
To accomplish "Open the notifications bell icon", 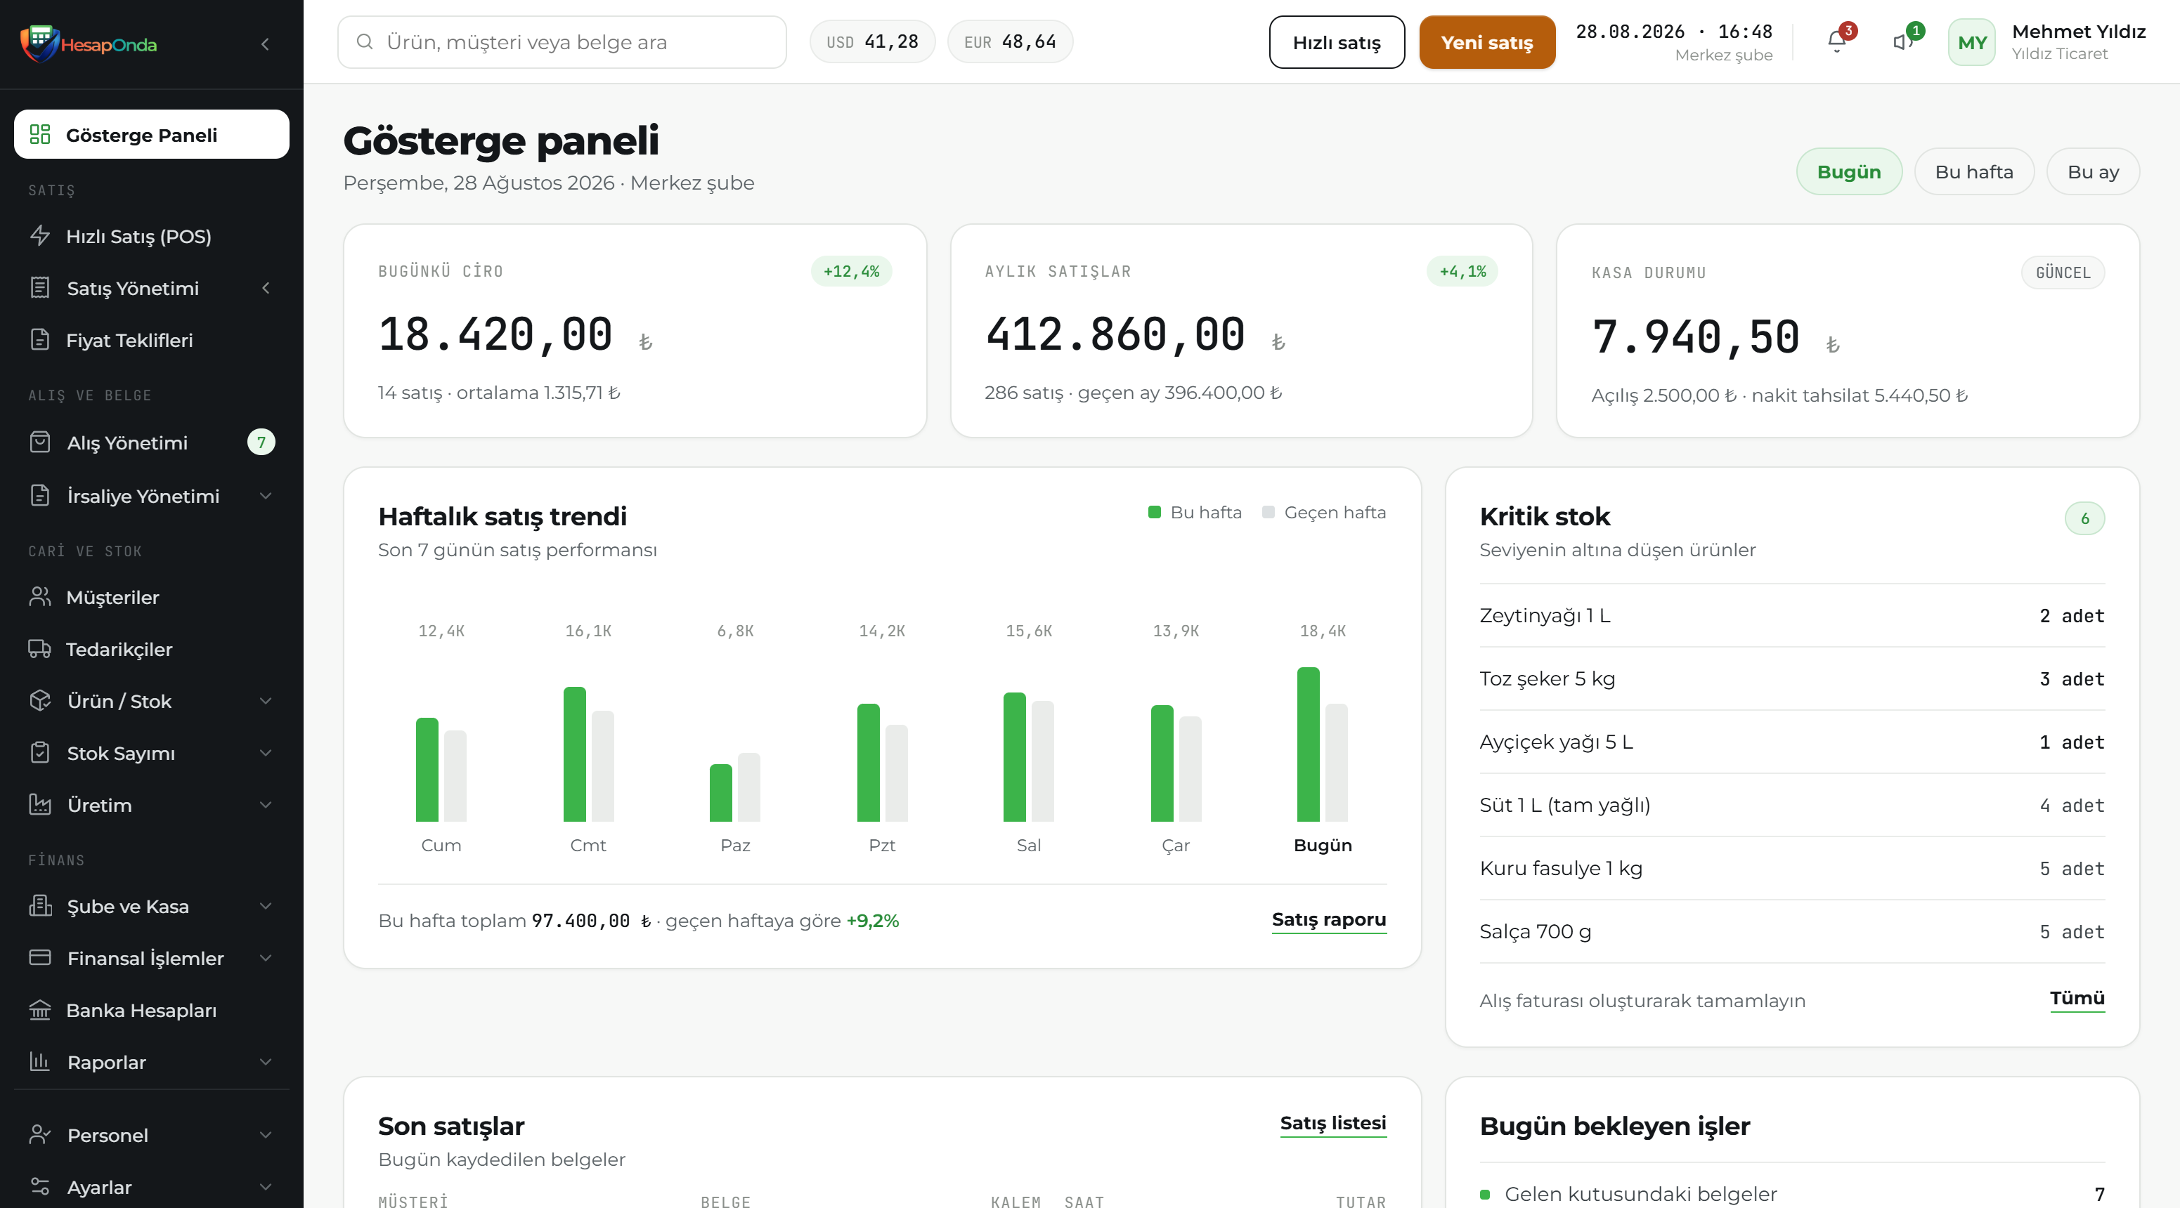I will pyautogui.click(x=1836, y=41).
